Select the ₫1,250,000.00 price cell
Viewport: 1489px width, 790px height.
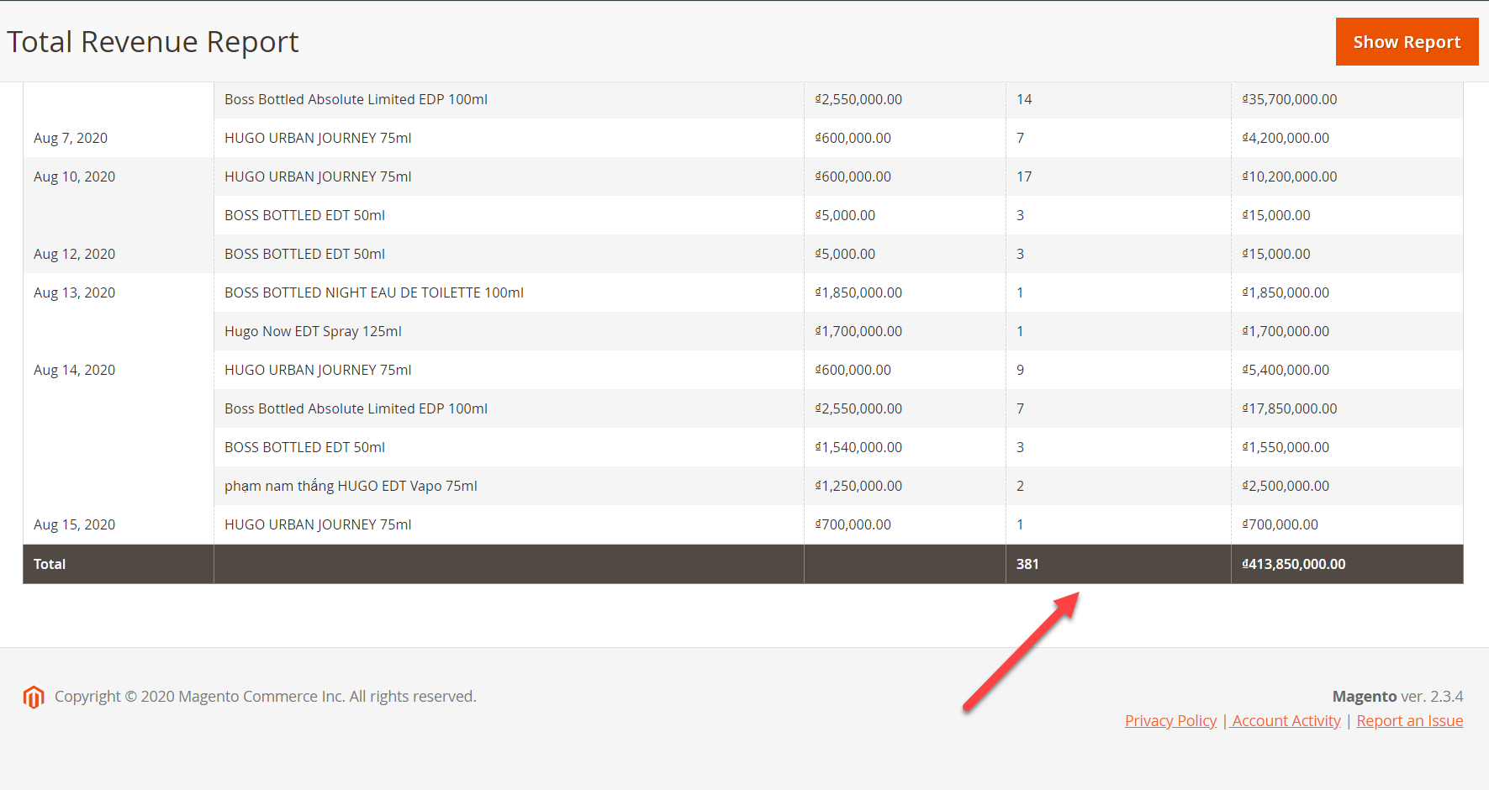click(858, 486)
